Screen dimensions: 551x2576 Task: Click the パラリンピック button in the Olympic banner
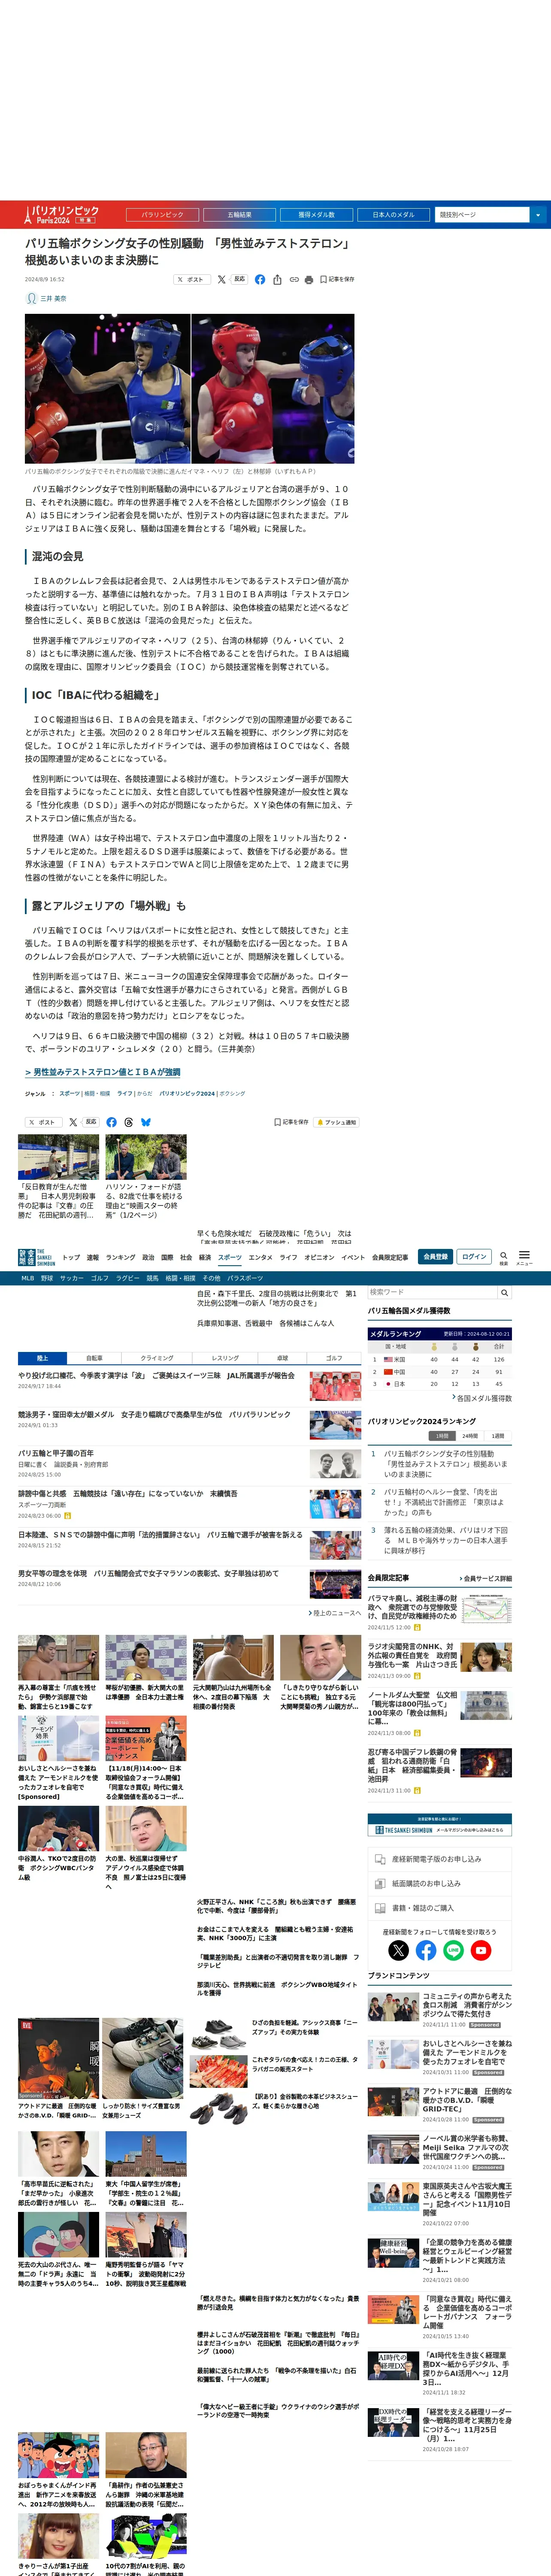coord(162,215)
